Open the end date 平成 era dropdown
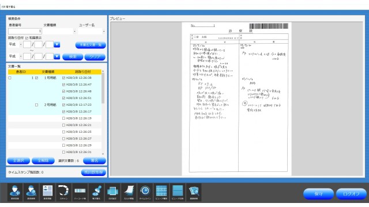The image size is (369, 207). (21, 56)
